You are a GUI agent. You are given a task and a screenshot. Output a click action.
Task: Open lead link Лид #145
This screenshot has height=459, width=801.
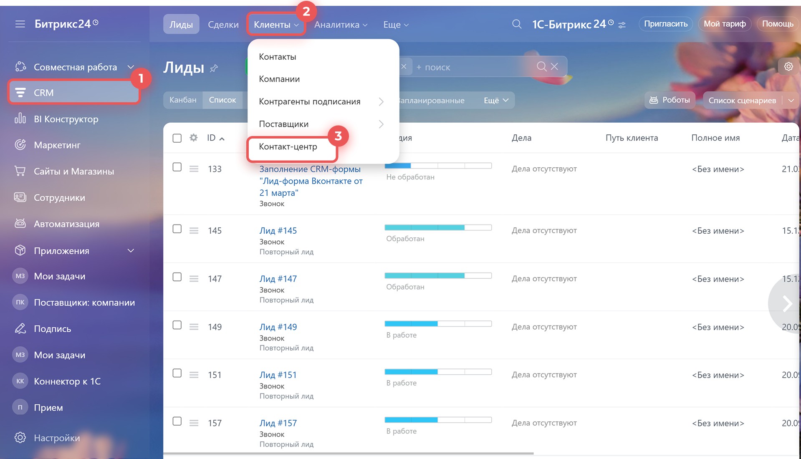(278, 230)
